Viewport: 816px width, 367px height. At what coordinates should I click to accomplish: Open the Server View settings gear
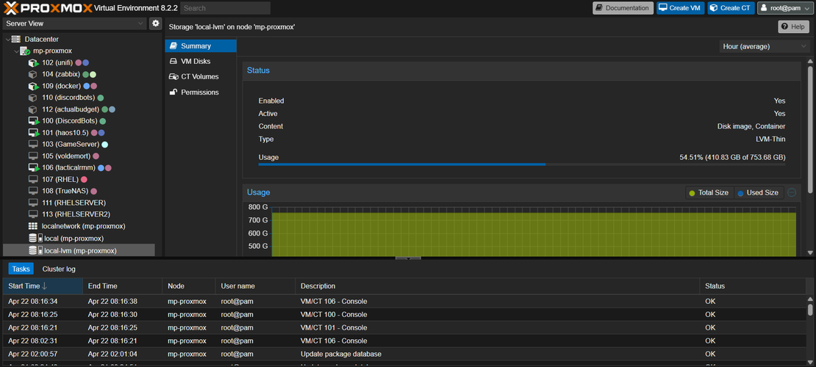(156, 23)
